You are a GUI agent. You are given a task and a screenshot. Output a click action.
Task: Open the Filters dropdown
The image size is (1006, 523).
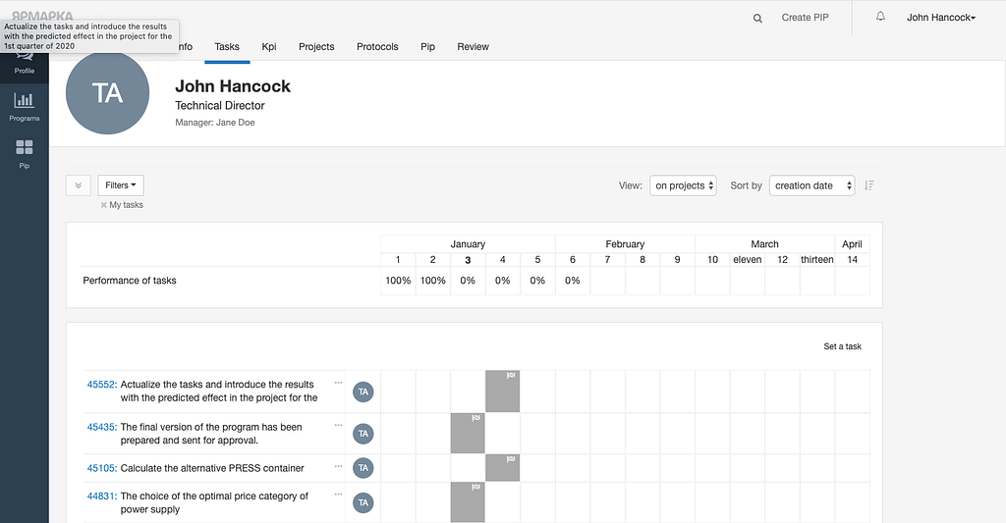pyautogui.click(x=121, y=185)
